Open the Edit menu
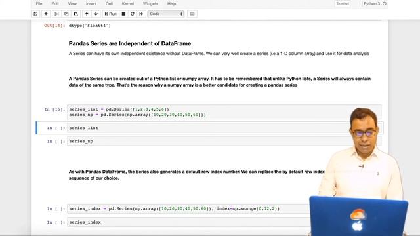The width and height of the screenshot is (420, 236). [55, 4]
